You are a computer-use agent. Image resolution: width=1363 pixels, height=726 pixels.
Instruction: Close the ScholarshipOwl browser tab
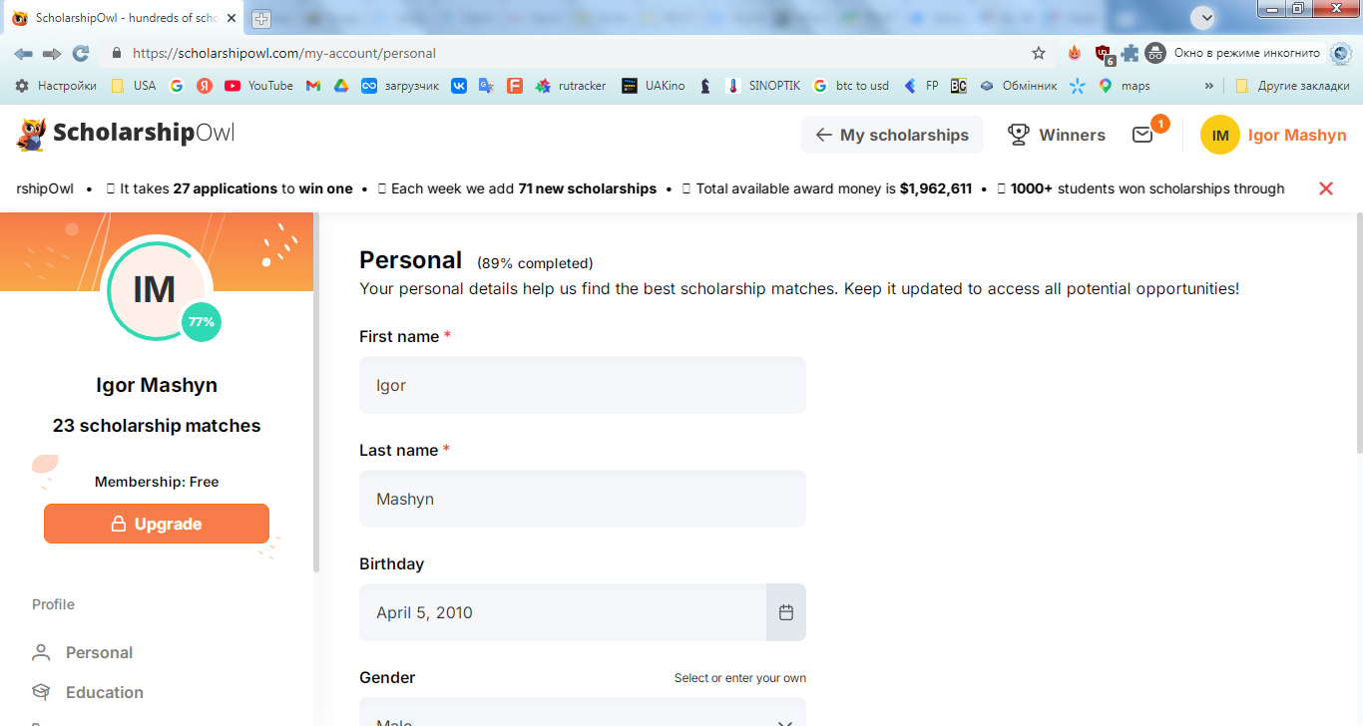(x=231, y=18)
